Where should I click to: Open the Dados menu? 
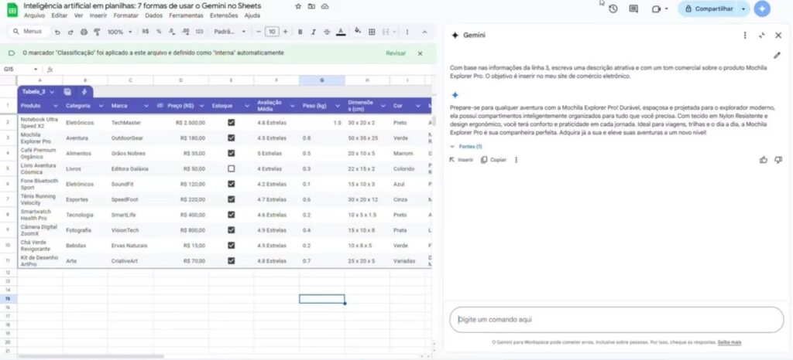[154, 15]
